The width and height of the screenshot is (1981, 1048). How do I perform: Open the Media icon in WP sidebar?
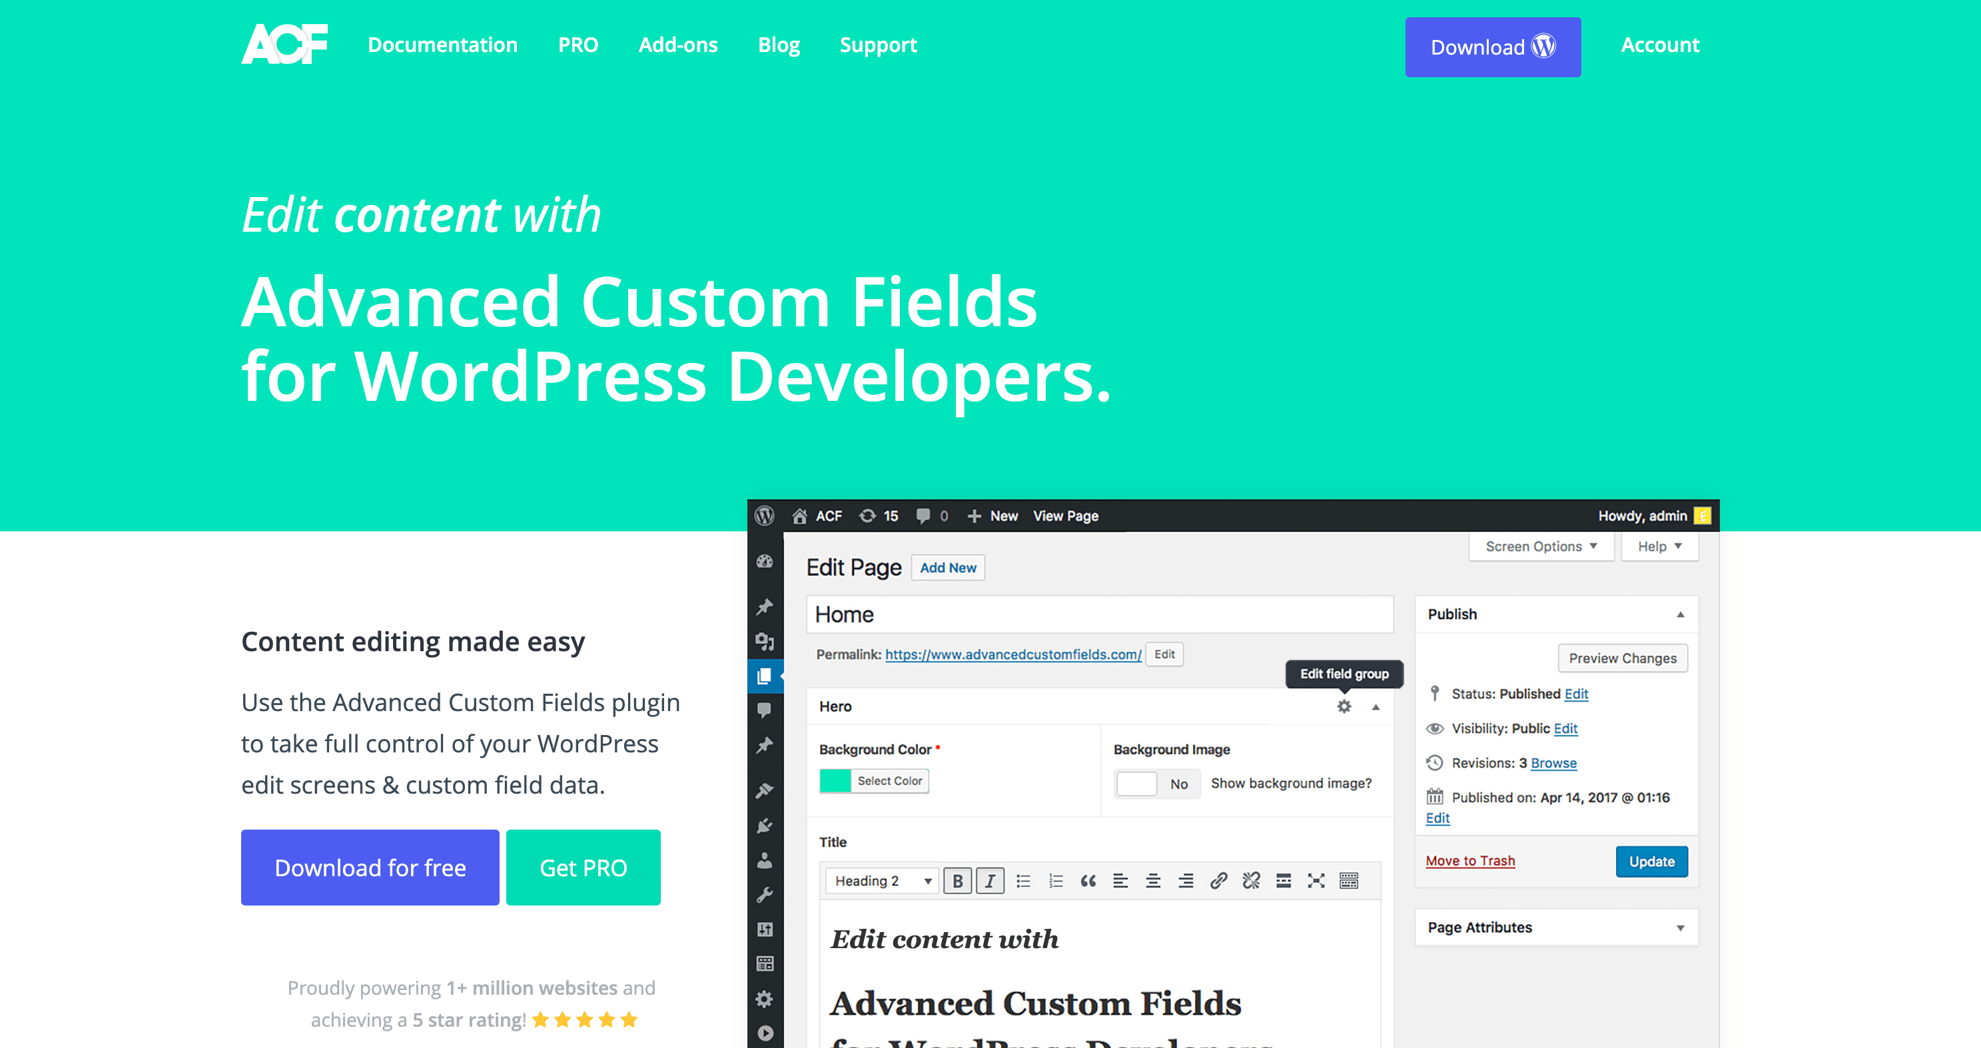pos(765,641)
